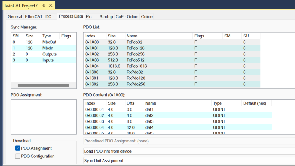Pin the TwinCAT Project7 document tab
Screen dimensions: 295x166
[x=44, y=6]
